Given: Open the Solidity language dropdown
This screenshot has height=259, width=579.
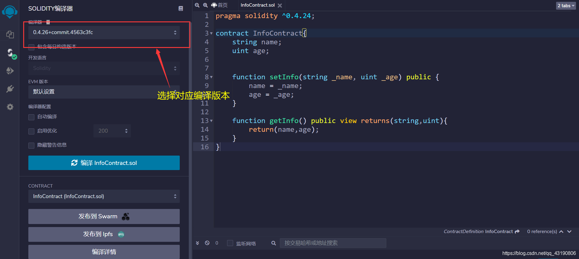Looking at the screenshot, I should [x=104, y=68].
